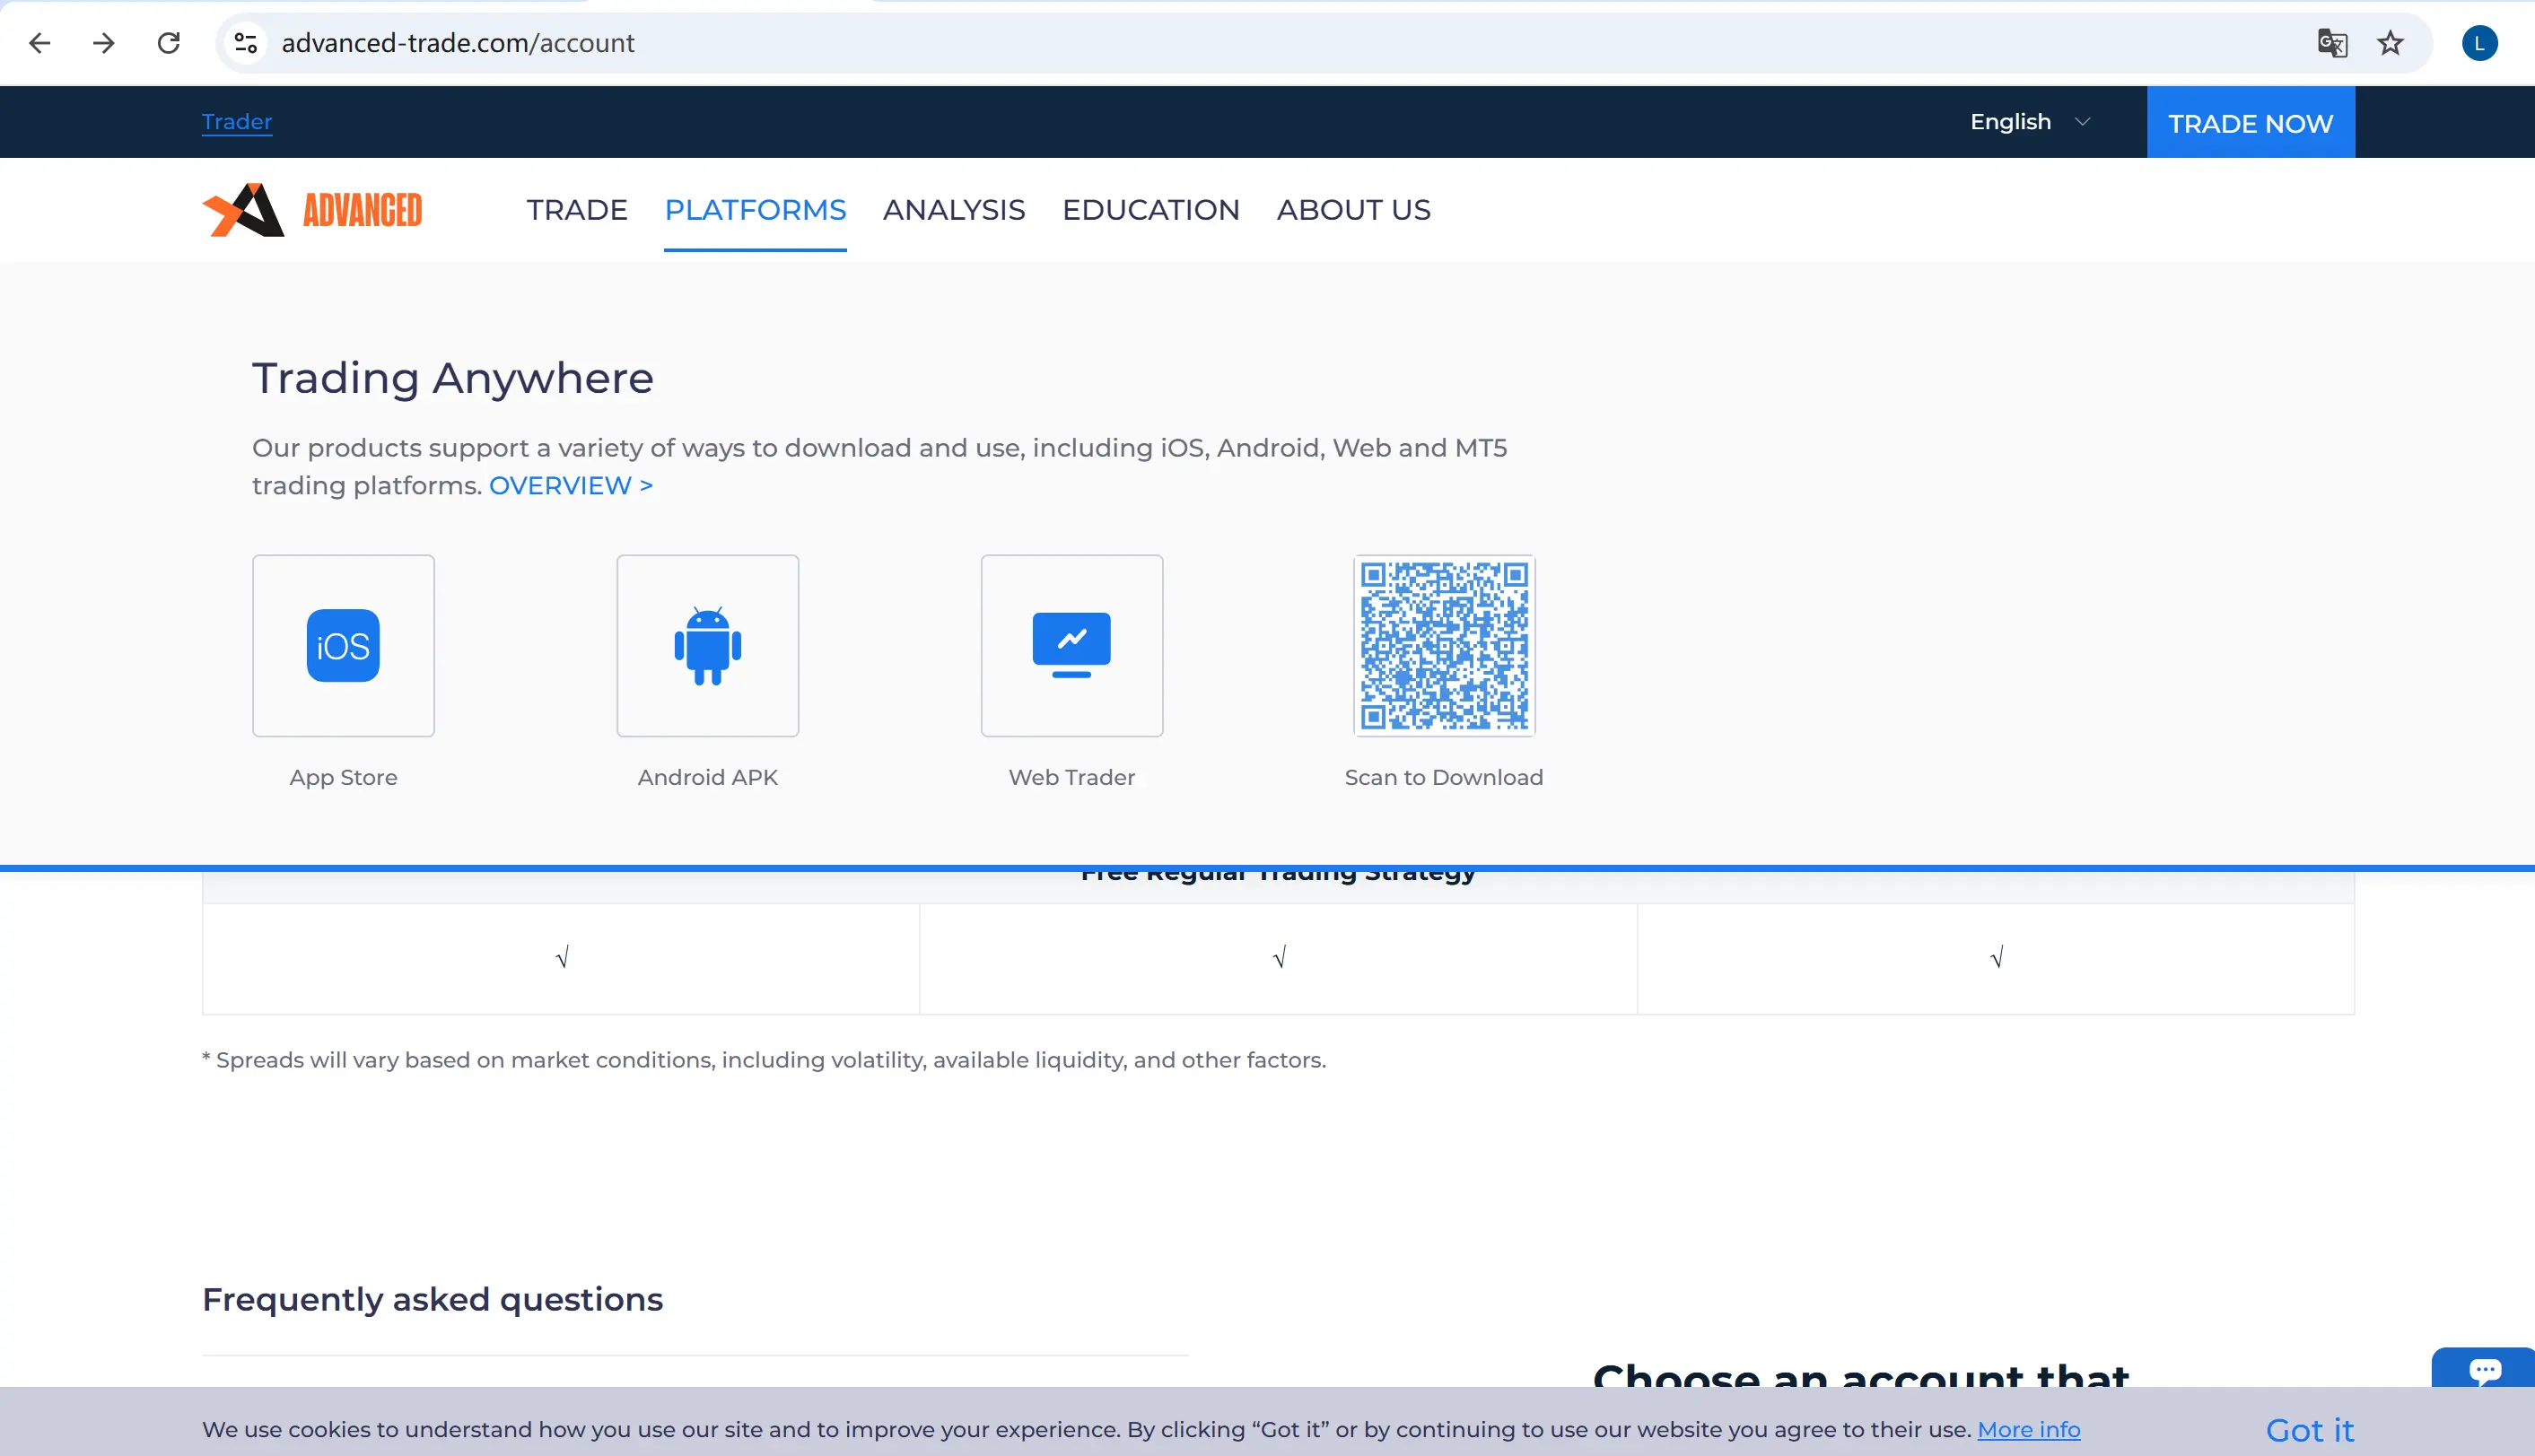Screen dimensions: 2535x1456
Task: Click the TRADE NOW button
Action: coord(2250,123)
